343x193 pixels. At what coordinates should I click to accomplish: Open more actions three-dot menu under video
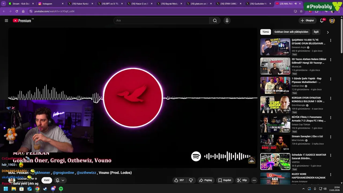tap(254, 180)
